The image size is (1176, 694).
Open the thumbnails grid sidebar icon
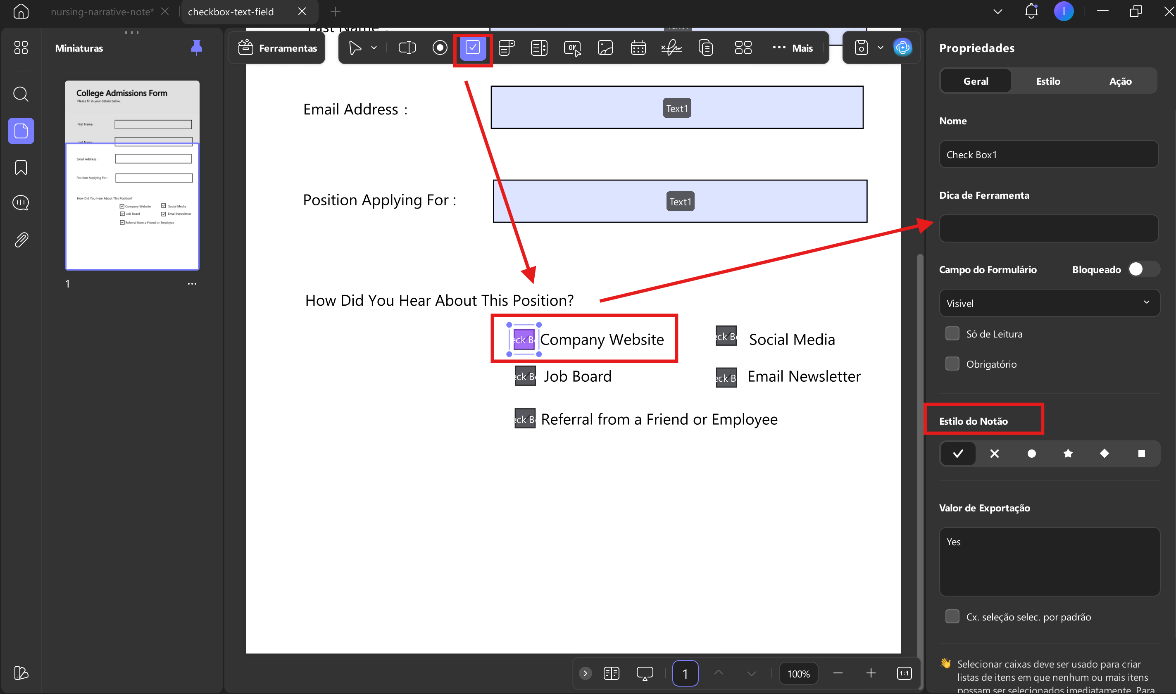click(21, 47)
